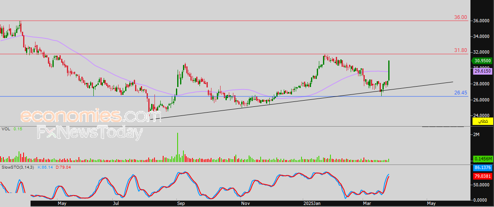
Task: Click the tall green September volume spike bar
Action: point(177,147)
